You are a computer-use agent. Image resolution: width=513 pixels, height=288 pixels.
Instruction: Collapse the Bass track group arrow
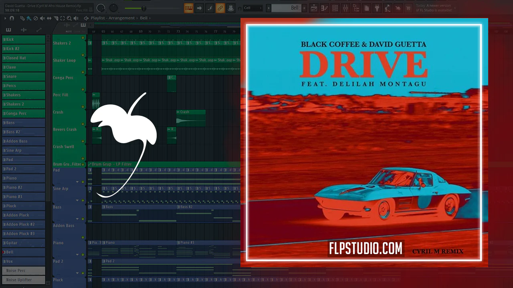click(x=77, y=219)
